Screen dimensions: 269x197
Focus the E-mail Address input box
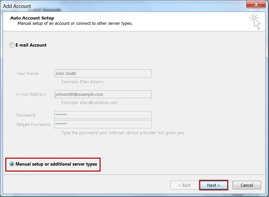click(x=103, y=94)
